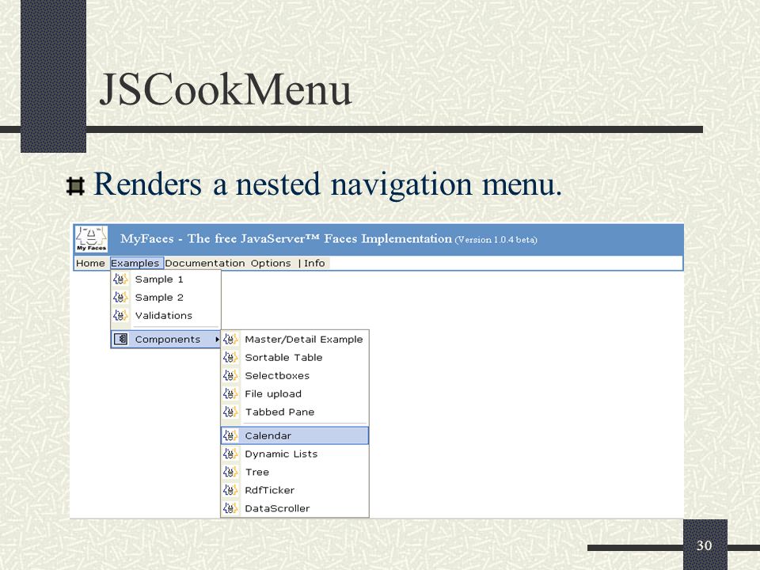Open the Tree example
760x570 pixels.
tap(294, 472)
